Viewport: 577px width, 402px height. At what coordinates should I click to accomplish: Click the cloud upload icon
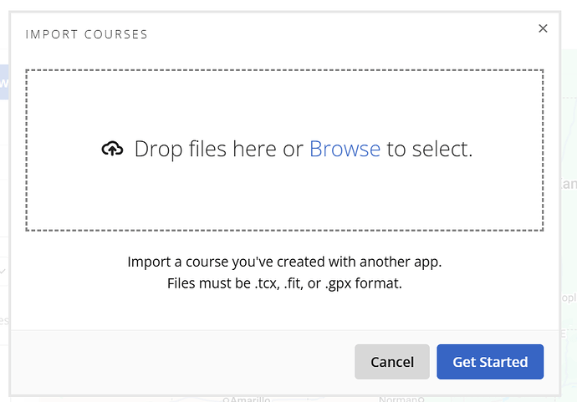112,150
